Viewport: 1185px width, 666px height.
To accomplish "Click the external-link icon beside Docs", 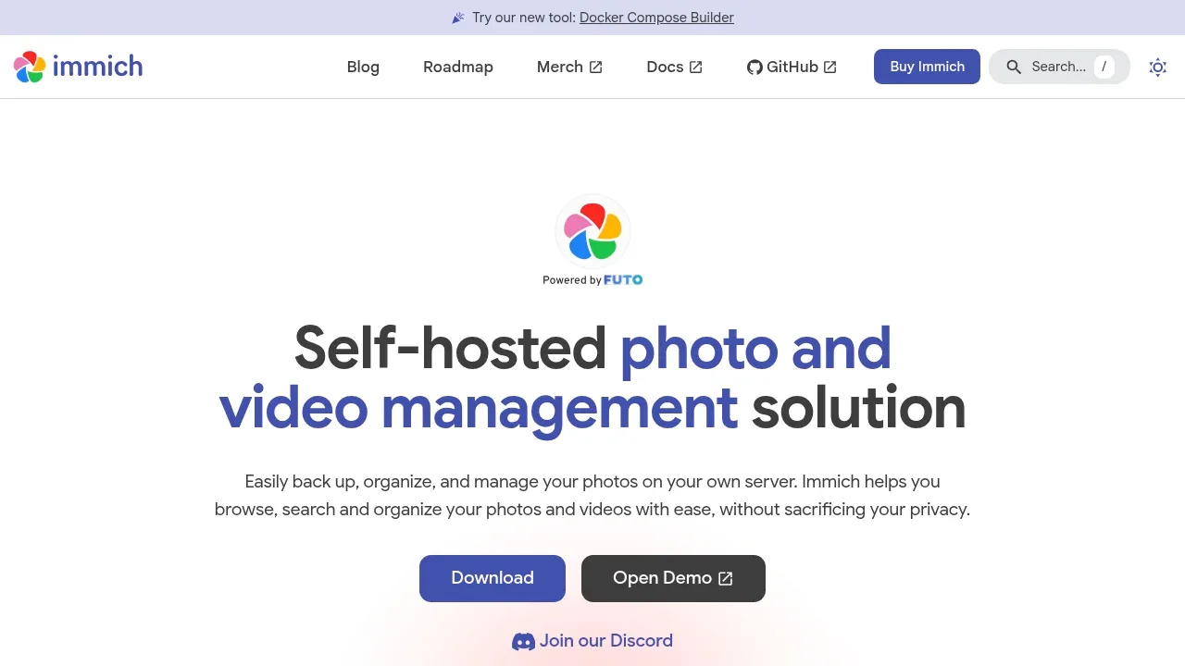I will 696,67.
